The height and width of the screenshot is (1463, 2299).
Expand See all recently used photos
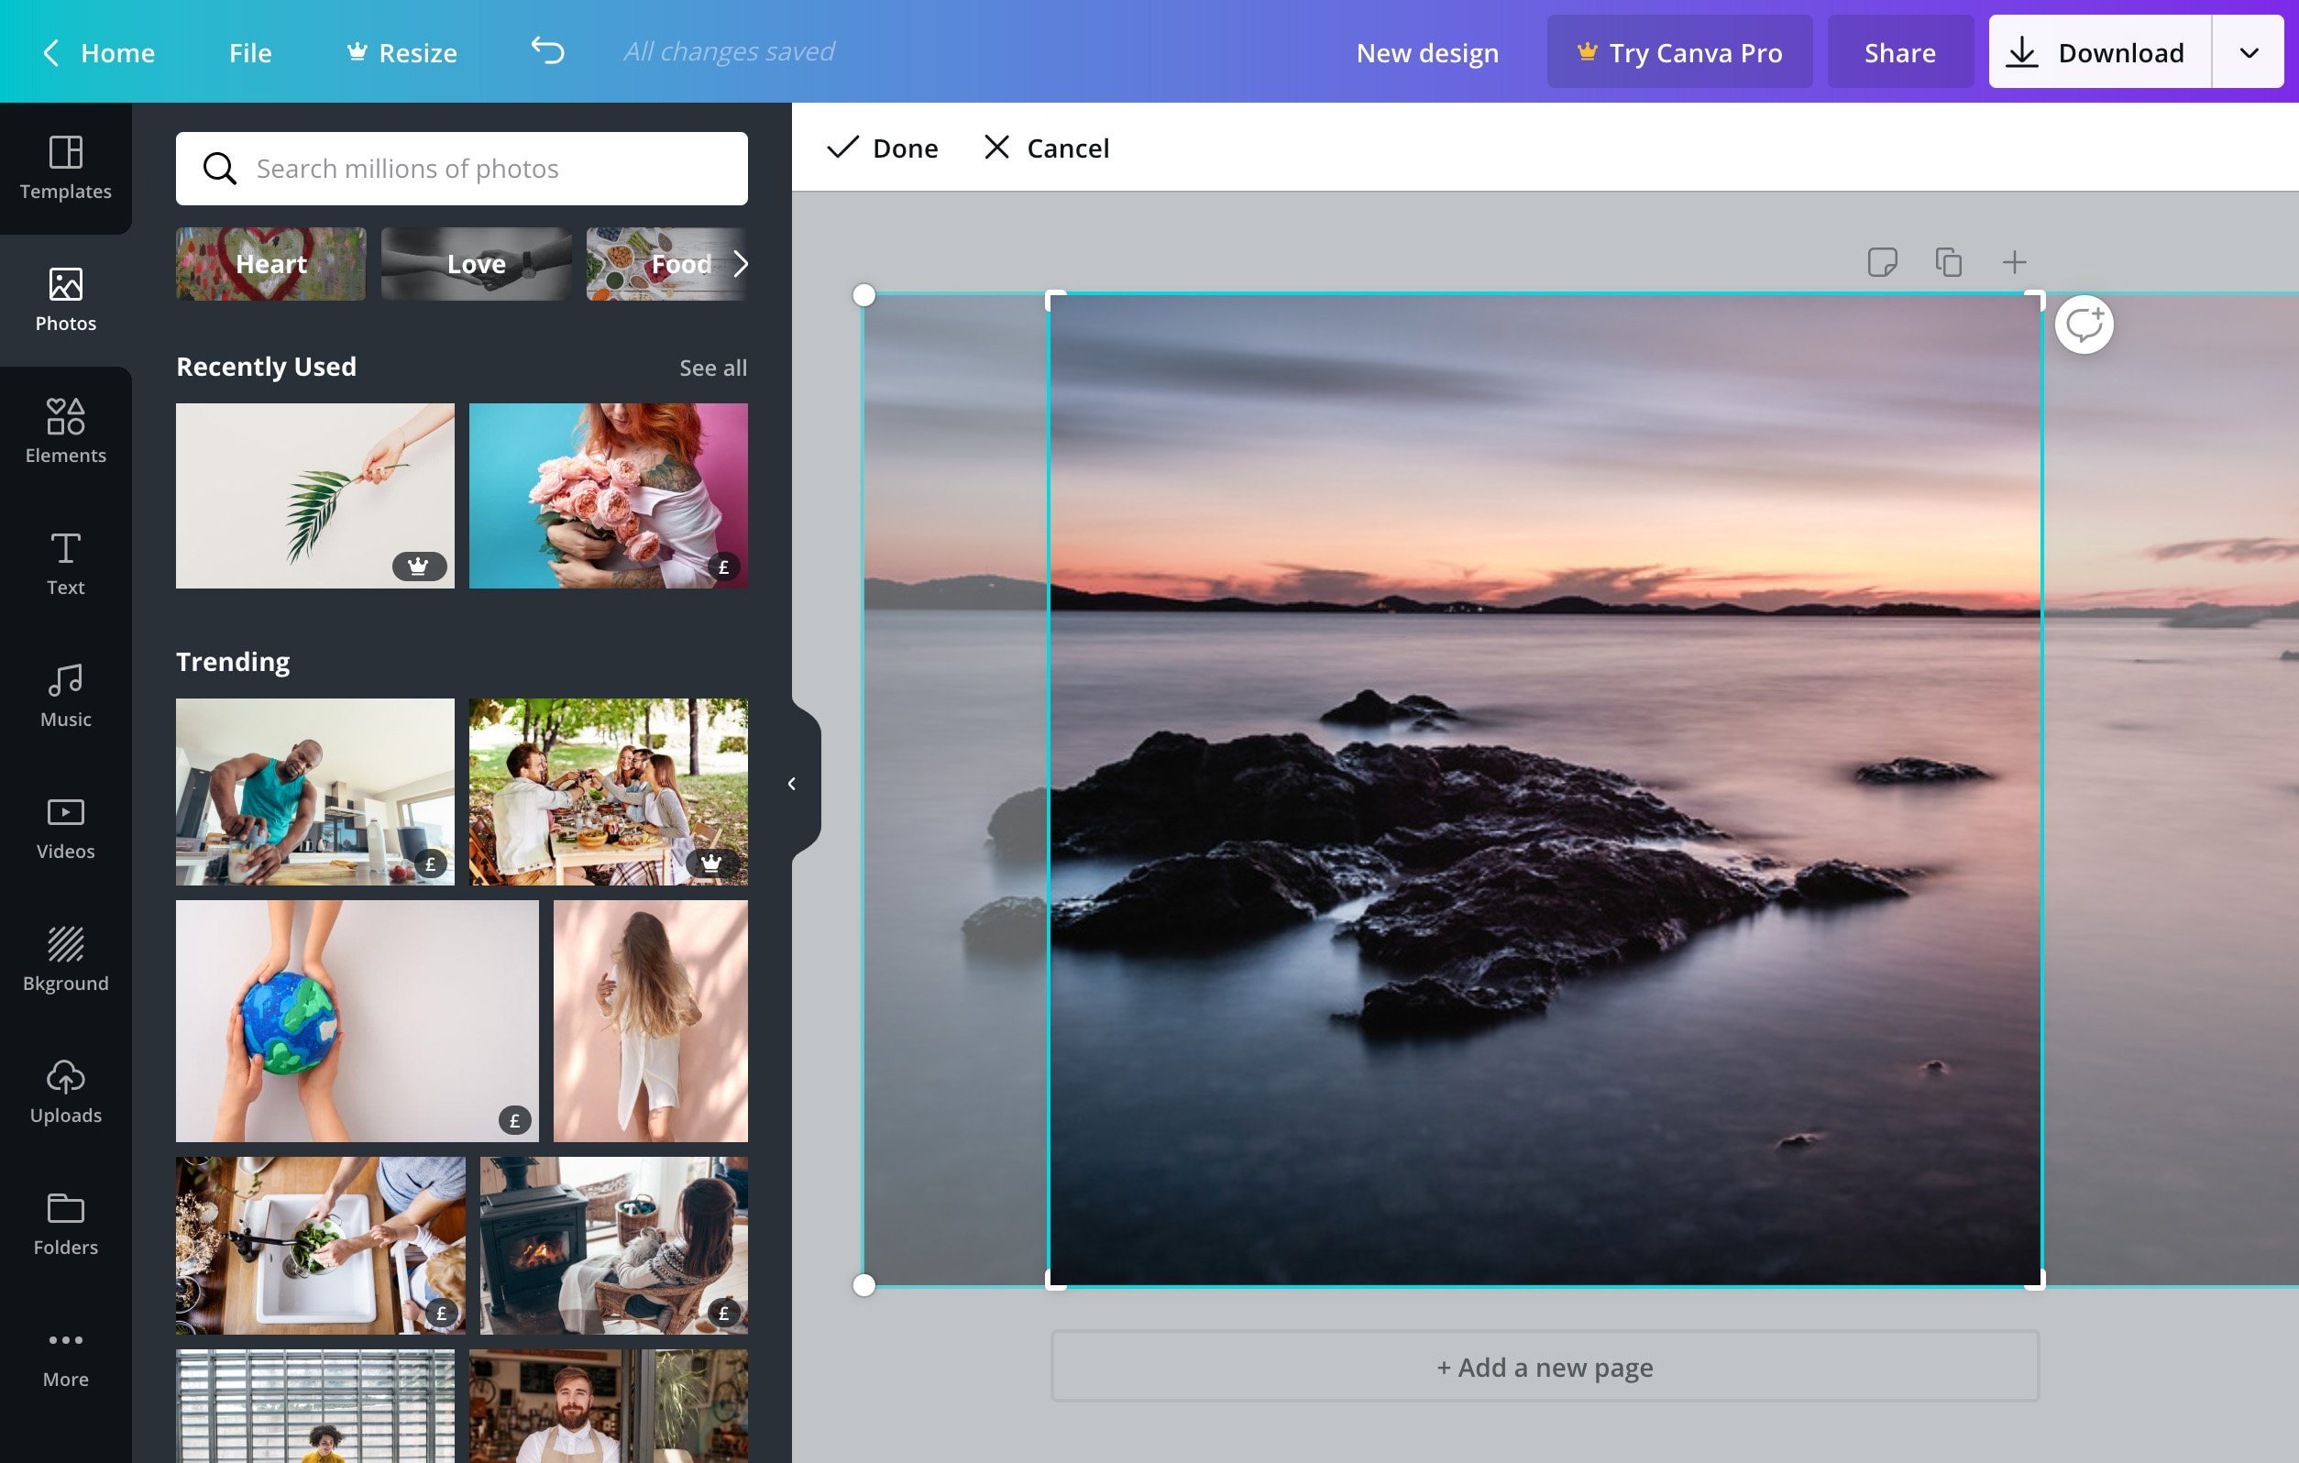714,367
